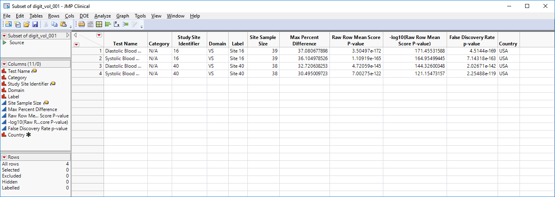Click the Site Sample Size column header
Image resolution: width=555 pixels, height=197 pixels.
pyautogui.click(x=263, y=40)
